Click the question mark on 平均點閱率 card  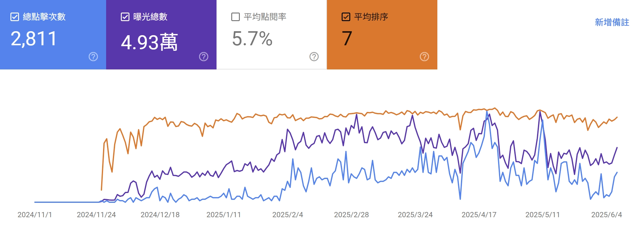313,56
